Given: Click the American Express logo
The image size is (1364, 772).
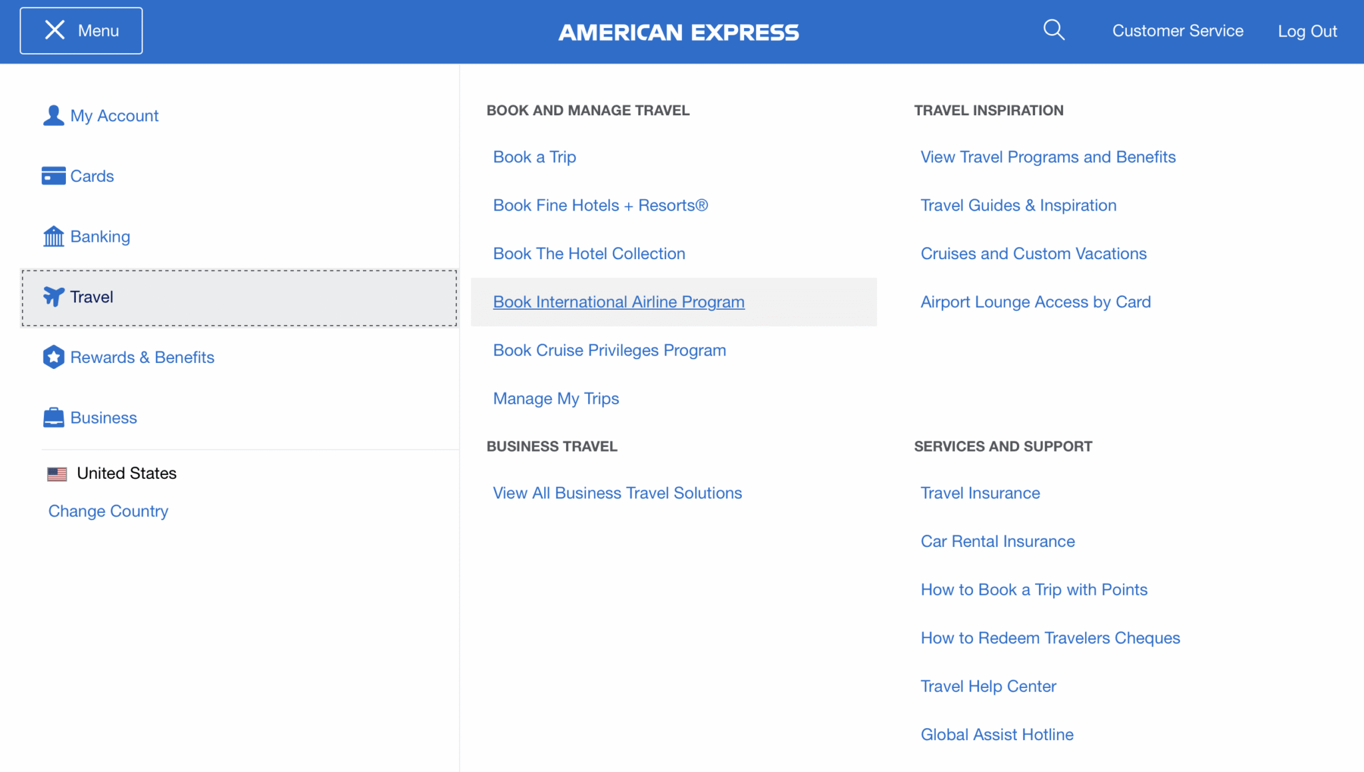Looking at the screenshot, I should 679,31.
